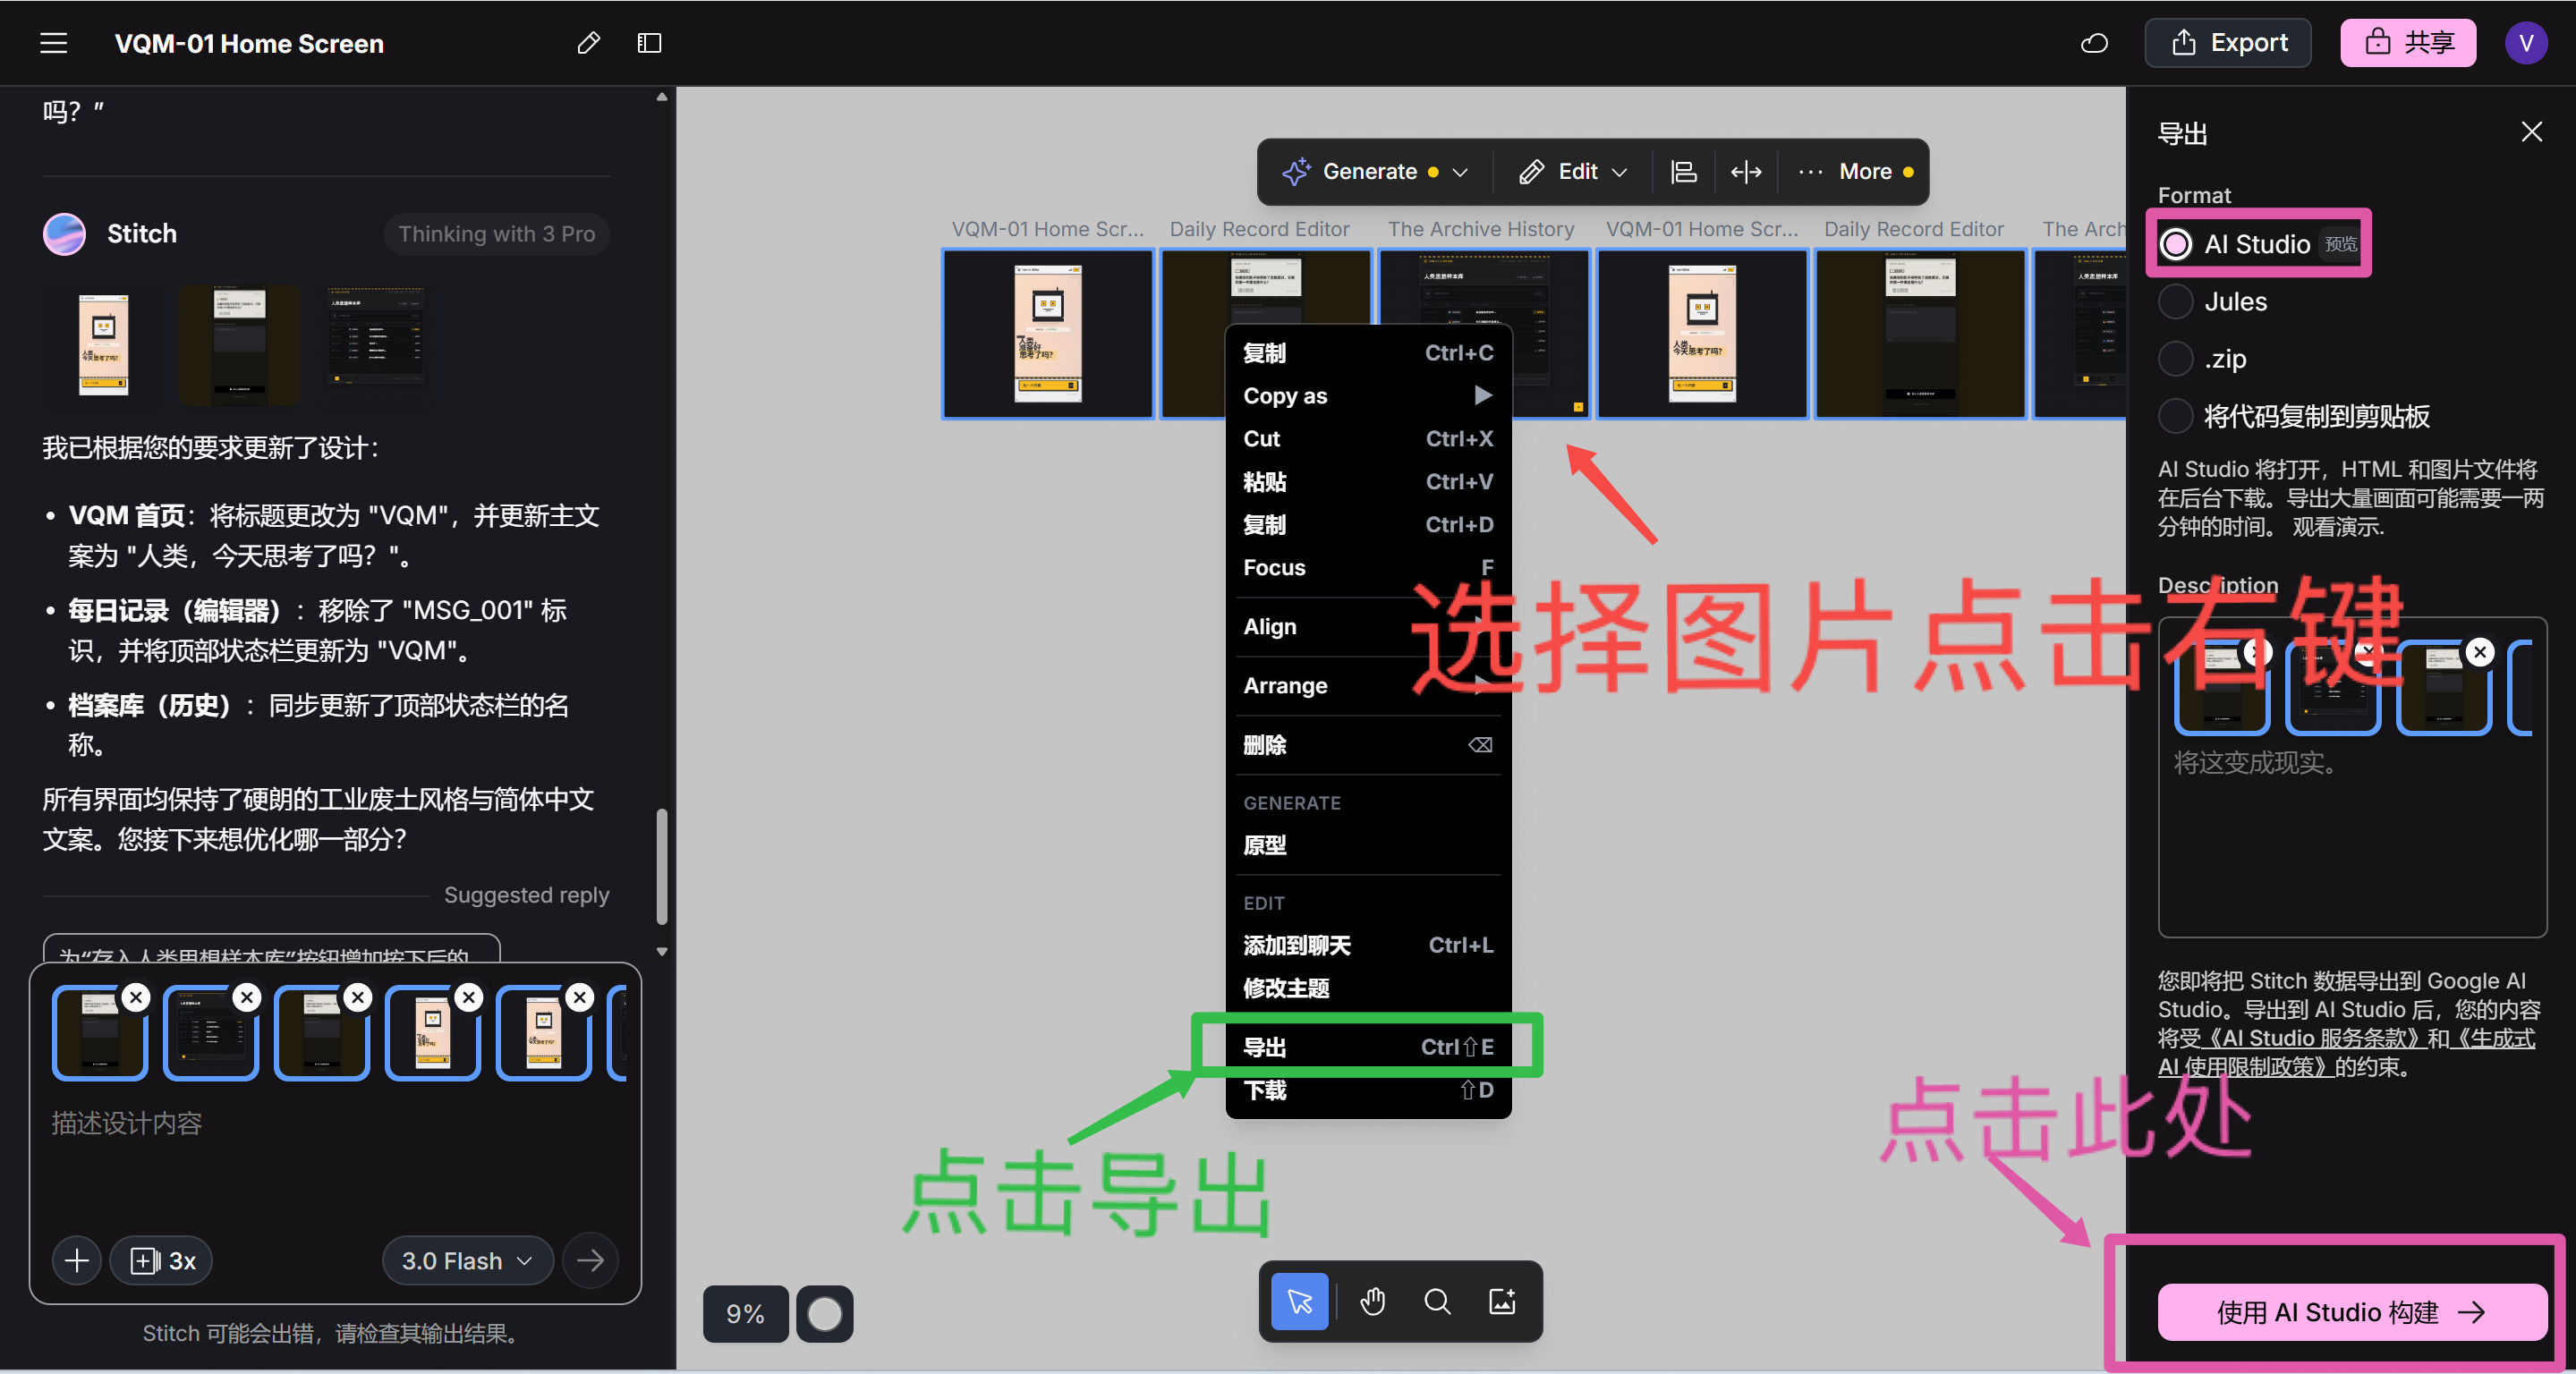Click the round canvas color swatch

(824, 1314)
